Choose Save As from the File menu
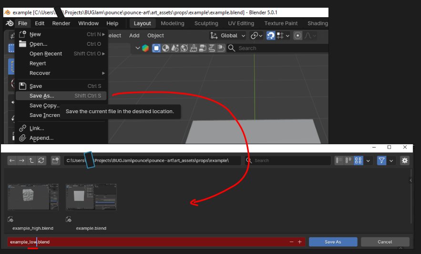This screenshot has width=421, height=254. click(x=41, y=96)
